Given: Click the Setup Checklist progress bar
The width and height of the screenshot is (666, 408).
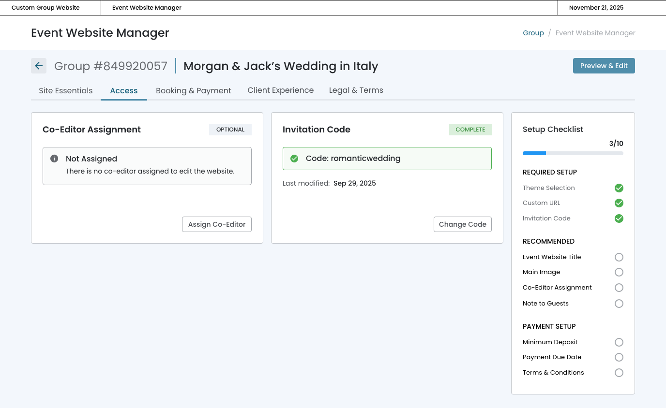Looking at the screenshot, I should [x=573, y=153].
